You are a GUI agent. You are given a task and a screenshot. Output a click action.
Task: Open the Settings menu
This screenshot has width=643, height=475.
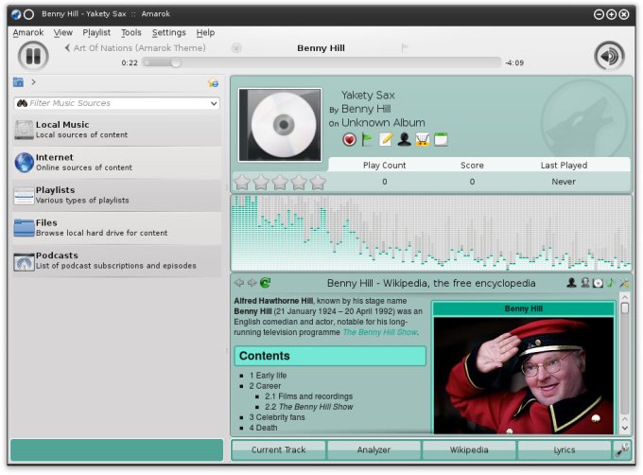coord(169,32)
